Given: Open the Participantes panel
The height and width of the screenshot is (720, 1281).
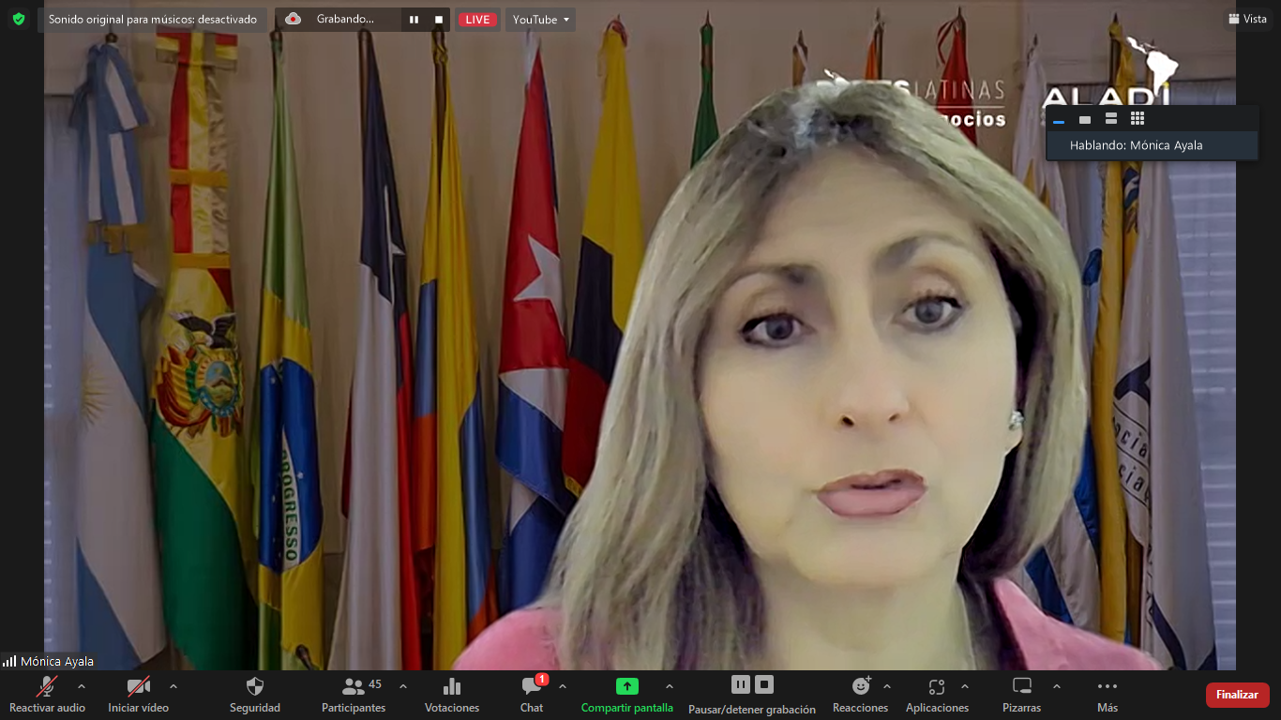Looking at the screenshot, I should tap(354, 696).
